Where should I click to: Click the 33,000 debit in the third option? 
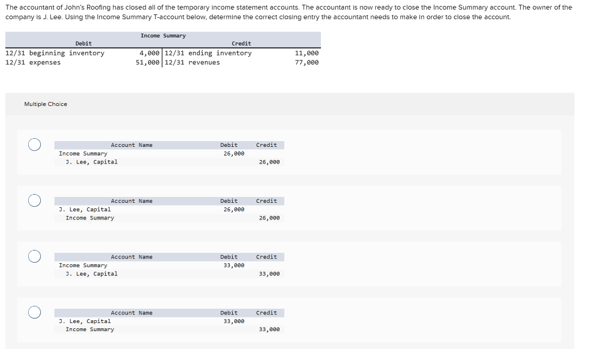point(234,265)
